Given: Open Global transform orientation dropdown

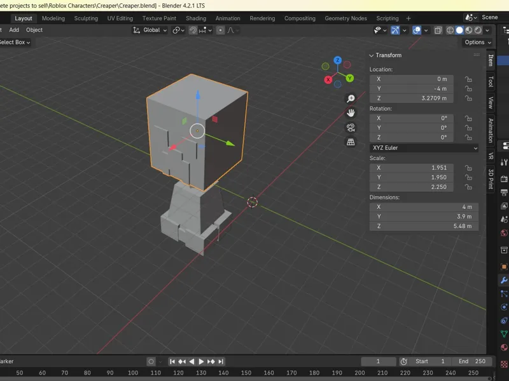Looking at the screenshot, I should tap(150, 30).
